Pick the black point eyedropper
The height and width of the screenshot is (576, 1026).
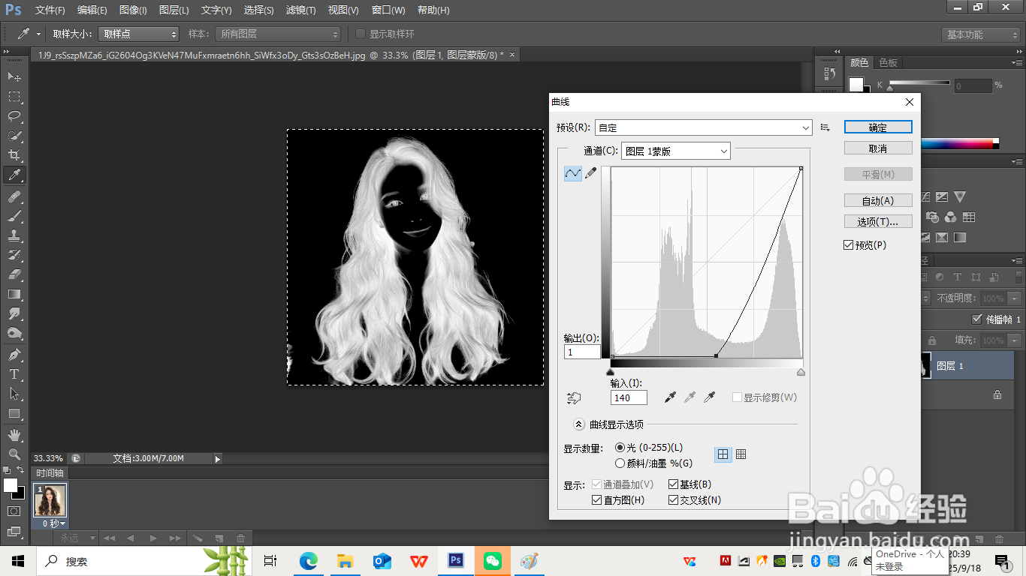(670, 397)
